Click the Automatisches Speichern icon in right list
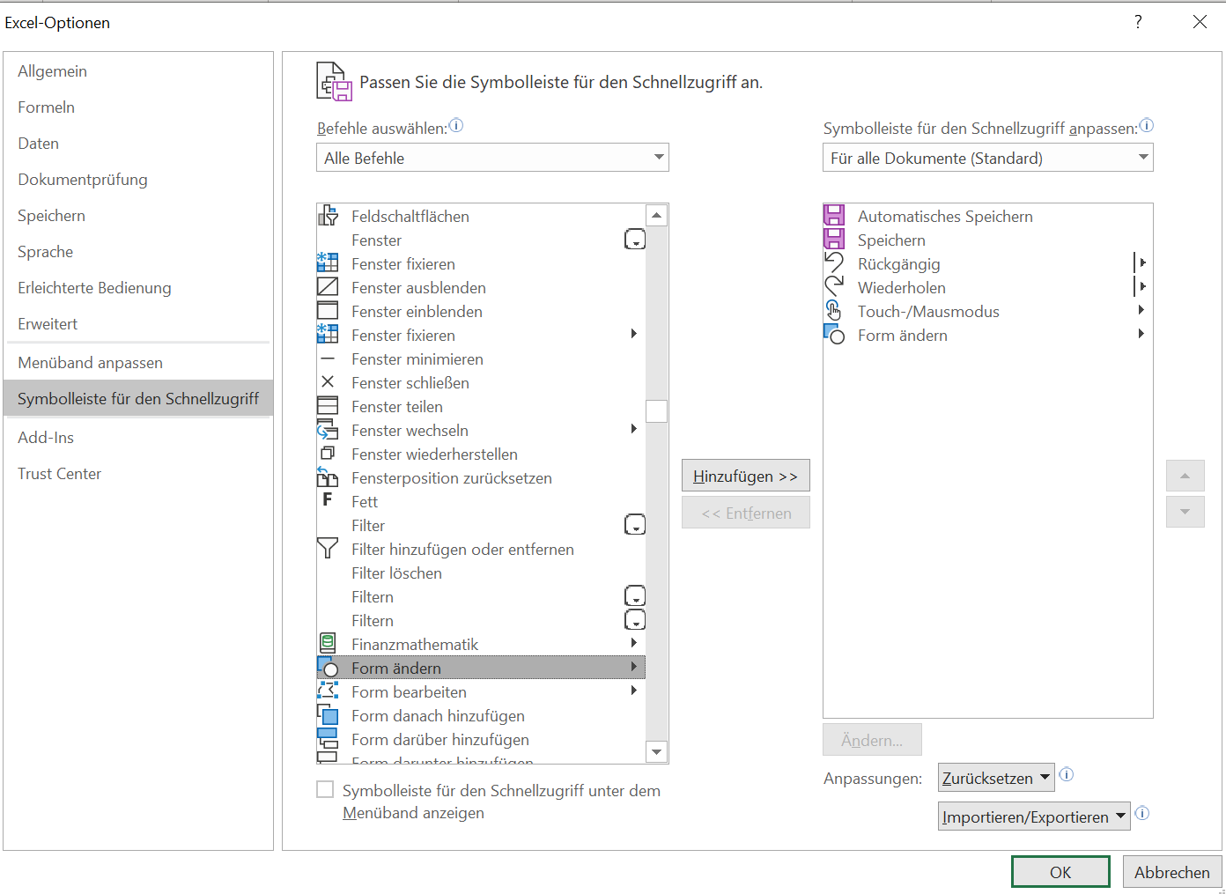 pos(834,216)
